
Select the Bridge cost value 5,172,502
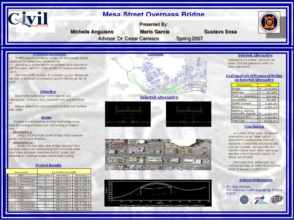point(271,89)
